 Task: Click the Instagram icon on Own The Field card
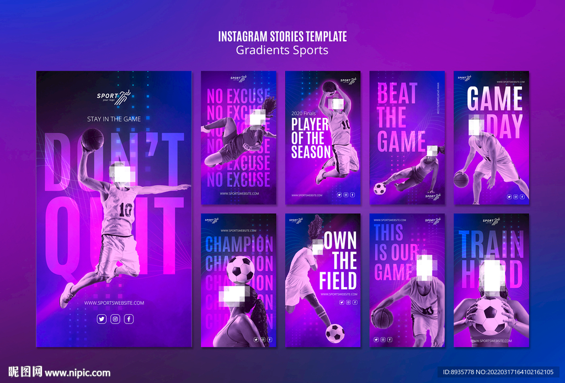(x=348, y=303)
